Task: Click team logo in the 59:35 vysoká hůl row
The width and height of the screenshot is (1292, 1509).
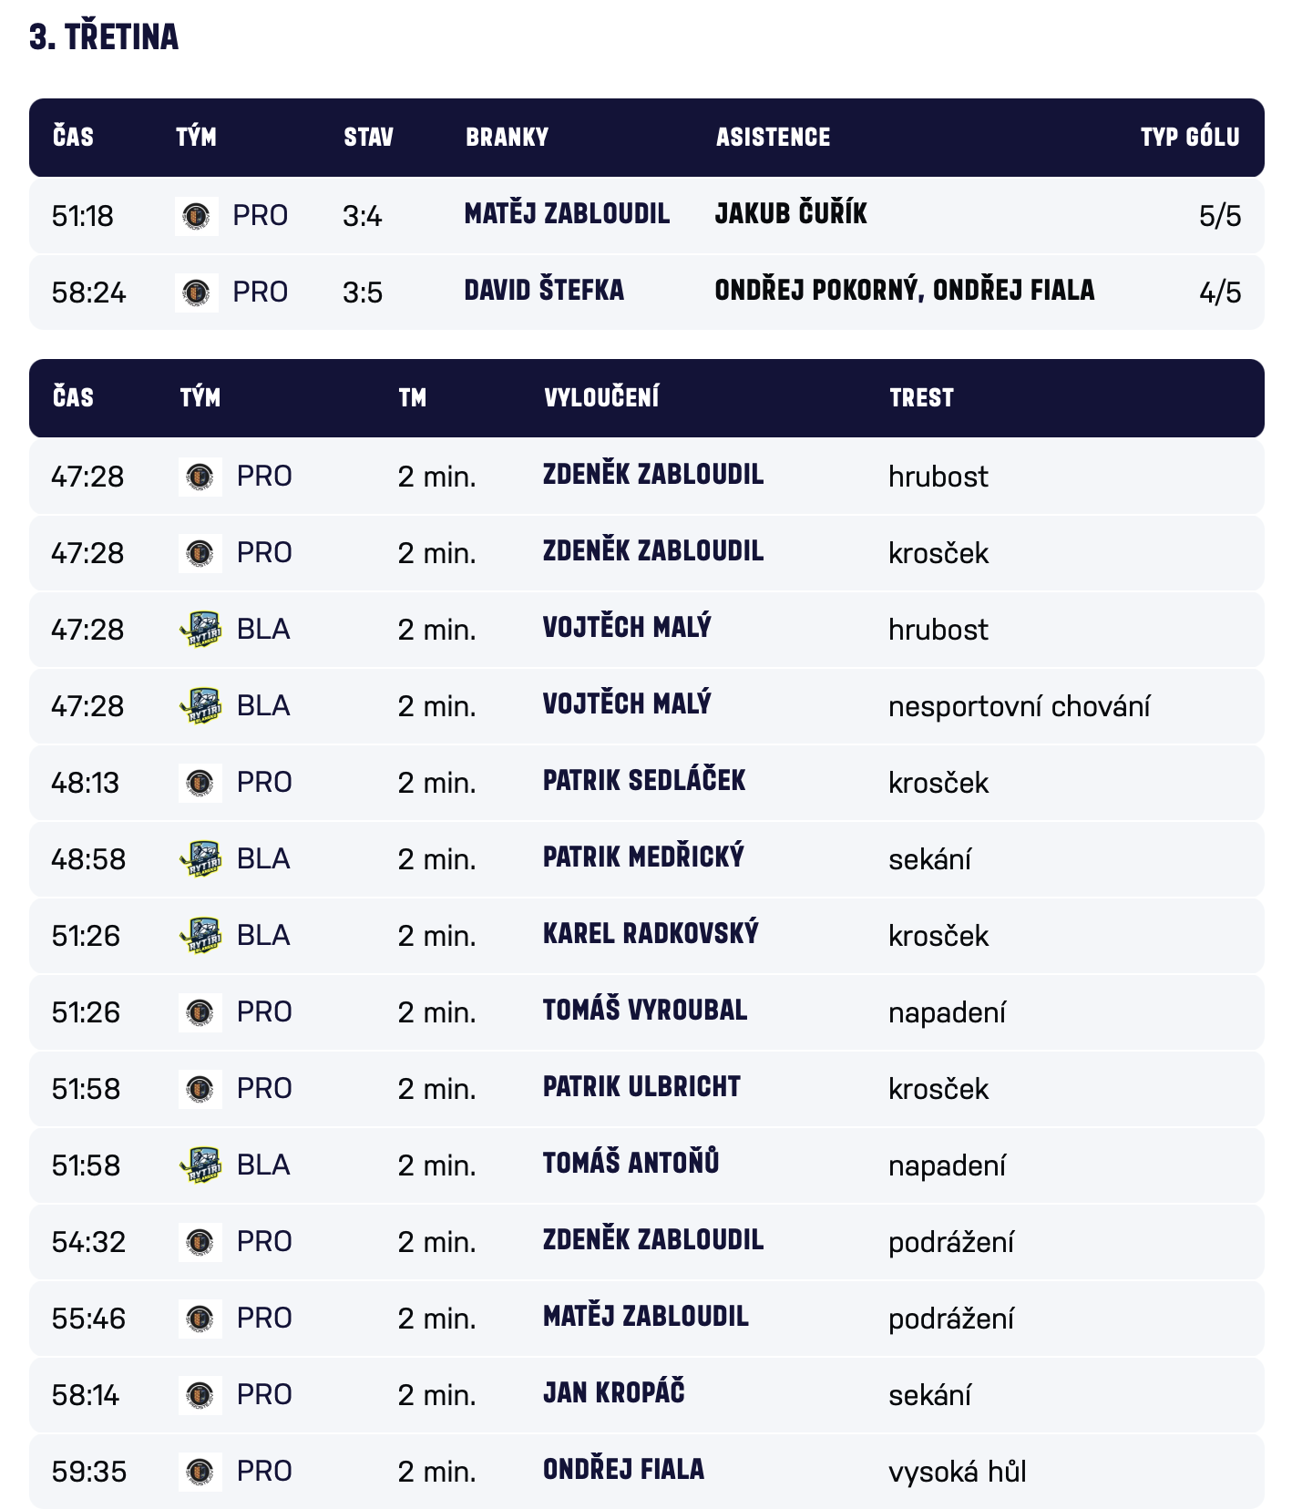Action: [200, 1472]
